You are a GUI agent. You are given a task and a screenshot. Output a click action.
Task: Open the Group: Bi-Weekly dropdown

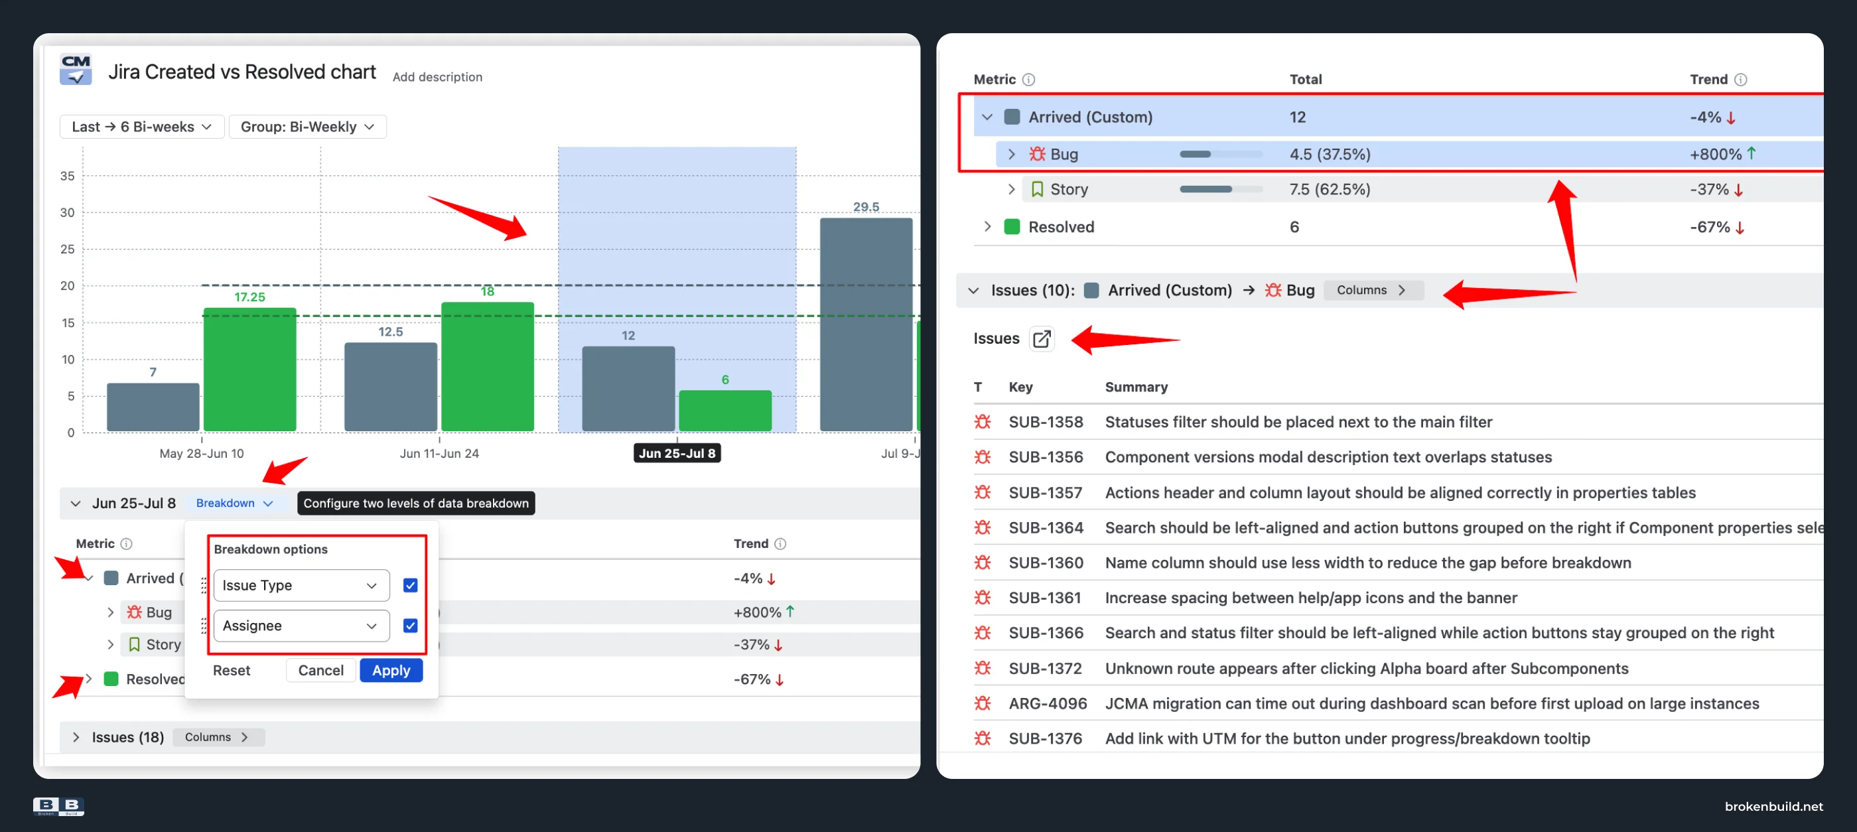coord(308,127)
